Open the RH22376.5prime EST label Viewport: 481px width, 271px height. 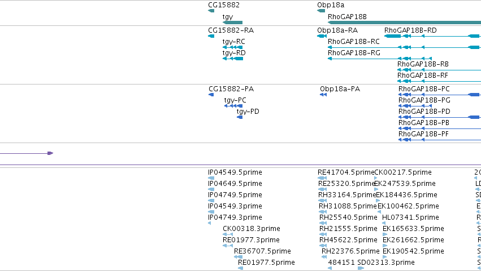pos(350,251)
